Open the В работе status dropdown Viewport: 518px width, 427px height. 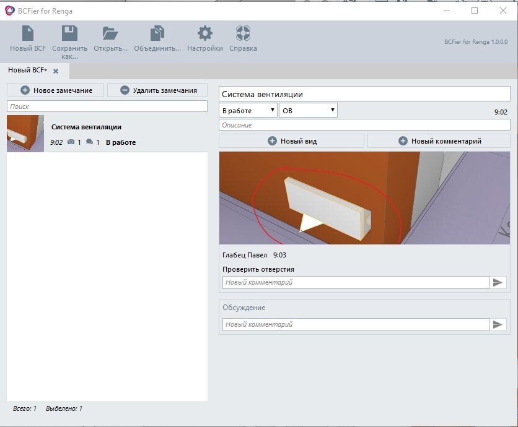[x=248, y=111]
